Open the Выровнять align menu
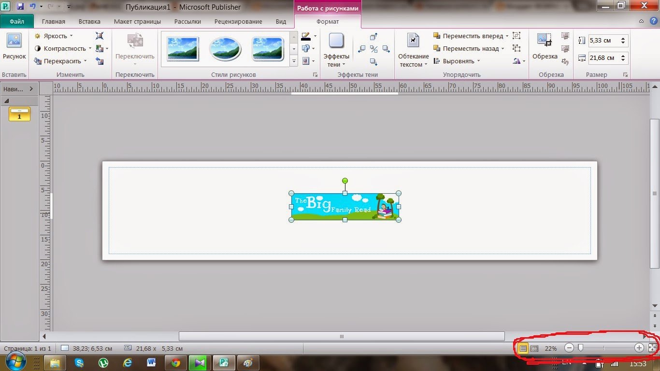This screenshot has height=371, width=660. click(457, 61)
